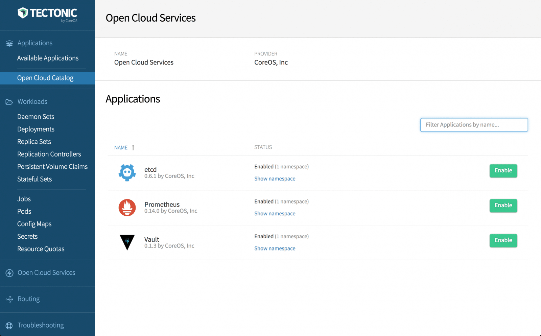Click the Open Cloud Services bolt icon

click(x=9, y=273)
